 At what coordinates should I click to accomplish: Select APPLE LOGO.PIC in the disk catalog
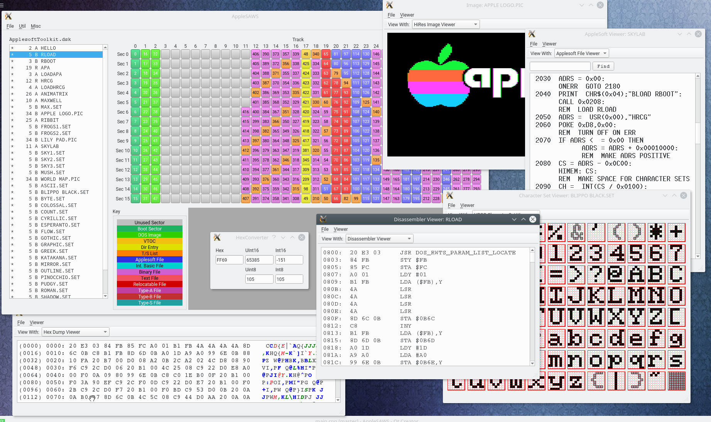pyautogui.click(x=56, y=113)
